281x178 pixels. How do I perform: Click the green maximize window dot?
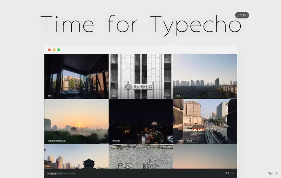click(x=59, y=50)
